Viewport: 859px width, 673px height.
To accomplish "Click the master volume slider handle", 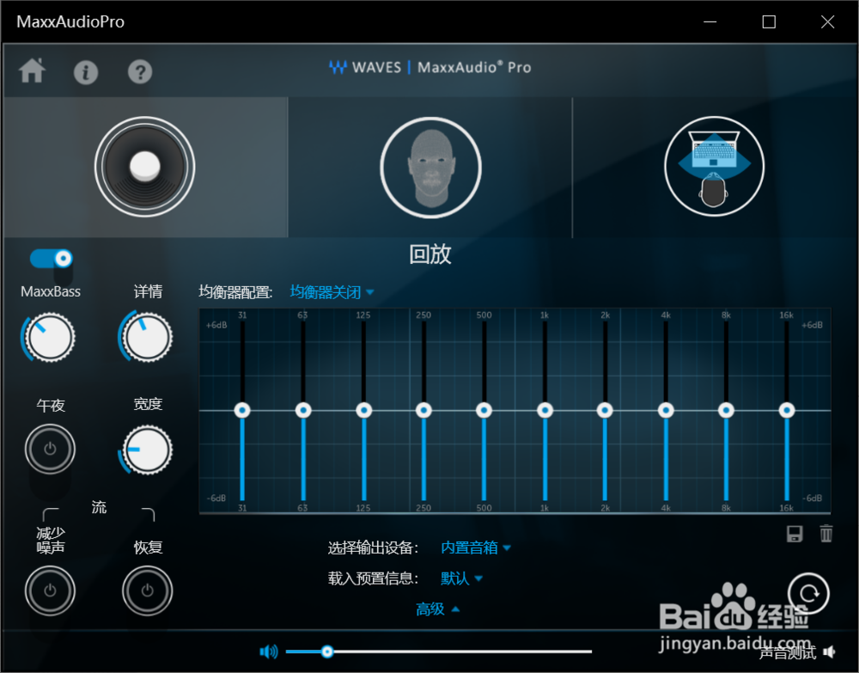I will (327, 652).
